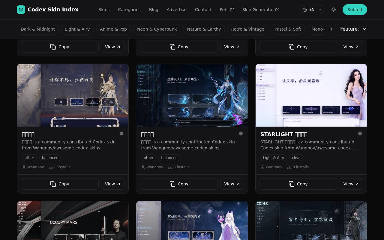Select the Anime & Pop filter

113,29
